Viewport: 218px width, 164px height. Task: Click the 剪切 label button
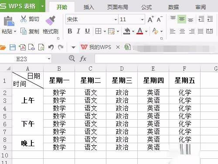34,19
